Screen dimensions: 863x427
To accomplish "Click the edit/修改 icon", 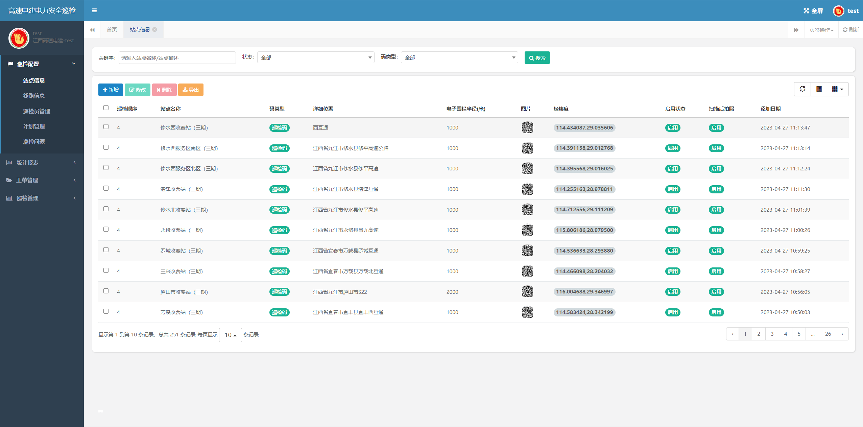I will pos(137,89).
